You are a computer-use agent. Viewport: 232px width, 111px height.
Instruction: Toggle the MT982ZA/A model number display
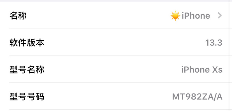tap(197, 97)
